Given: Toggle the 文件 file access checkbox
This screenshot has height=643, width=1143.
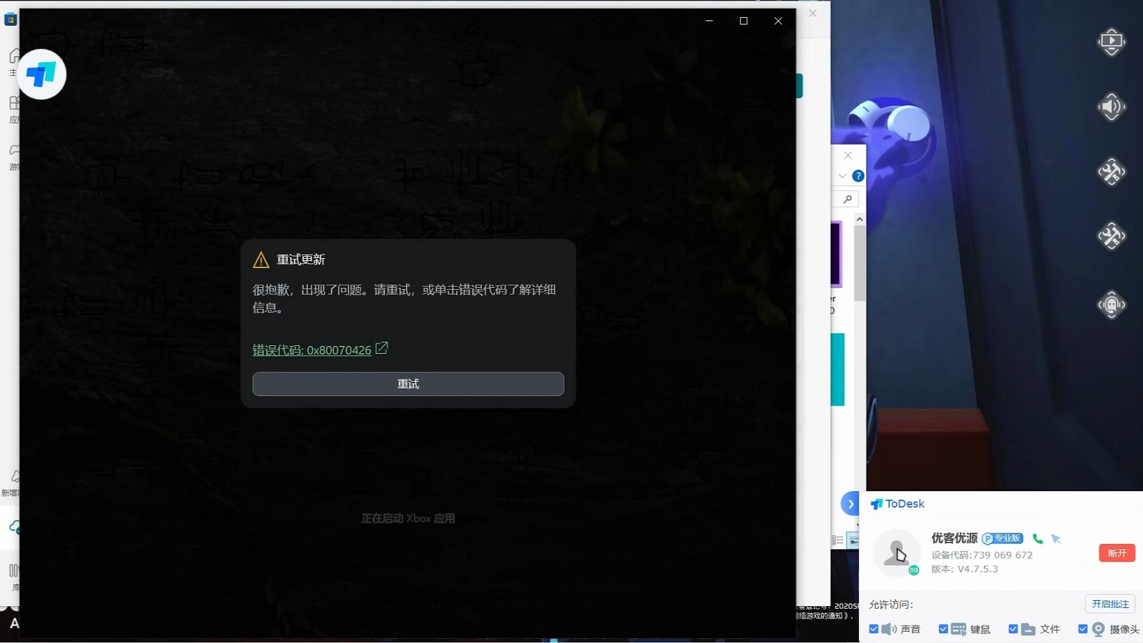Looking at the screenshot, I should point(1013,629).
